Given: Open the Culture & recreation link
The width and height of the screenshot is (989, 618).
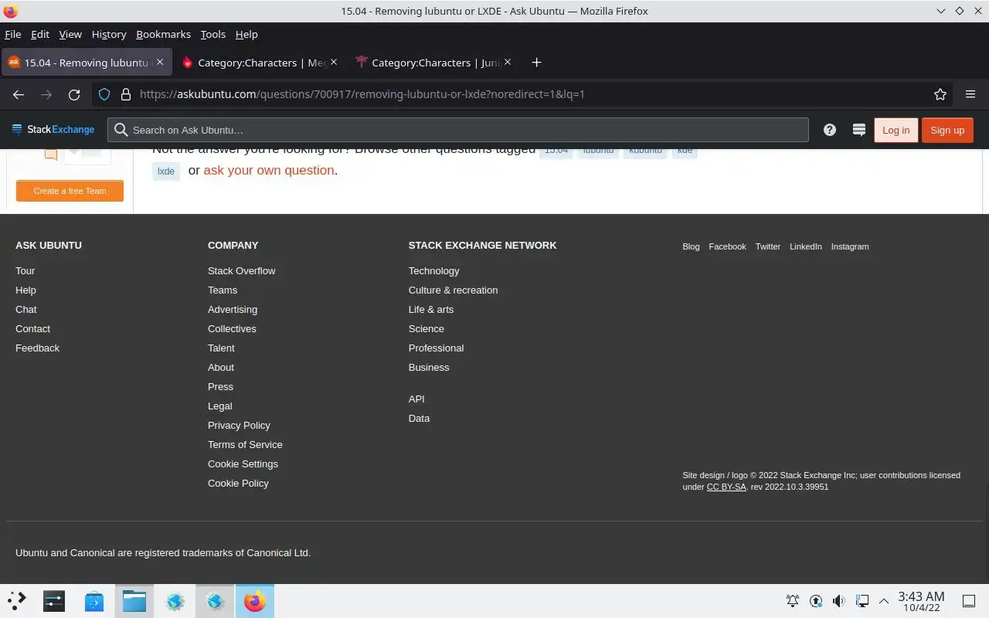Looking at the screenshot, I should tap(453, 290).
